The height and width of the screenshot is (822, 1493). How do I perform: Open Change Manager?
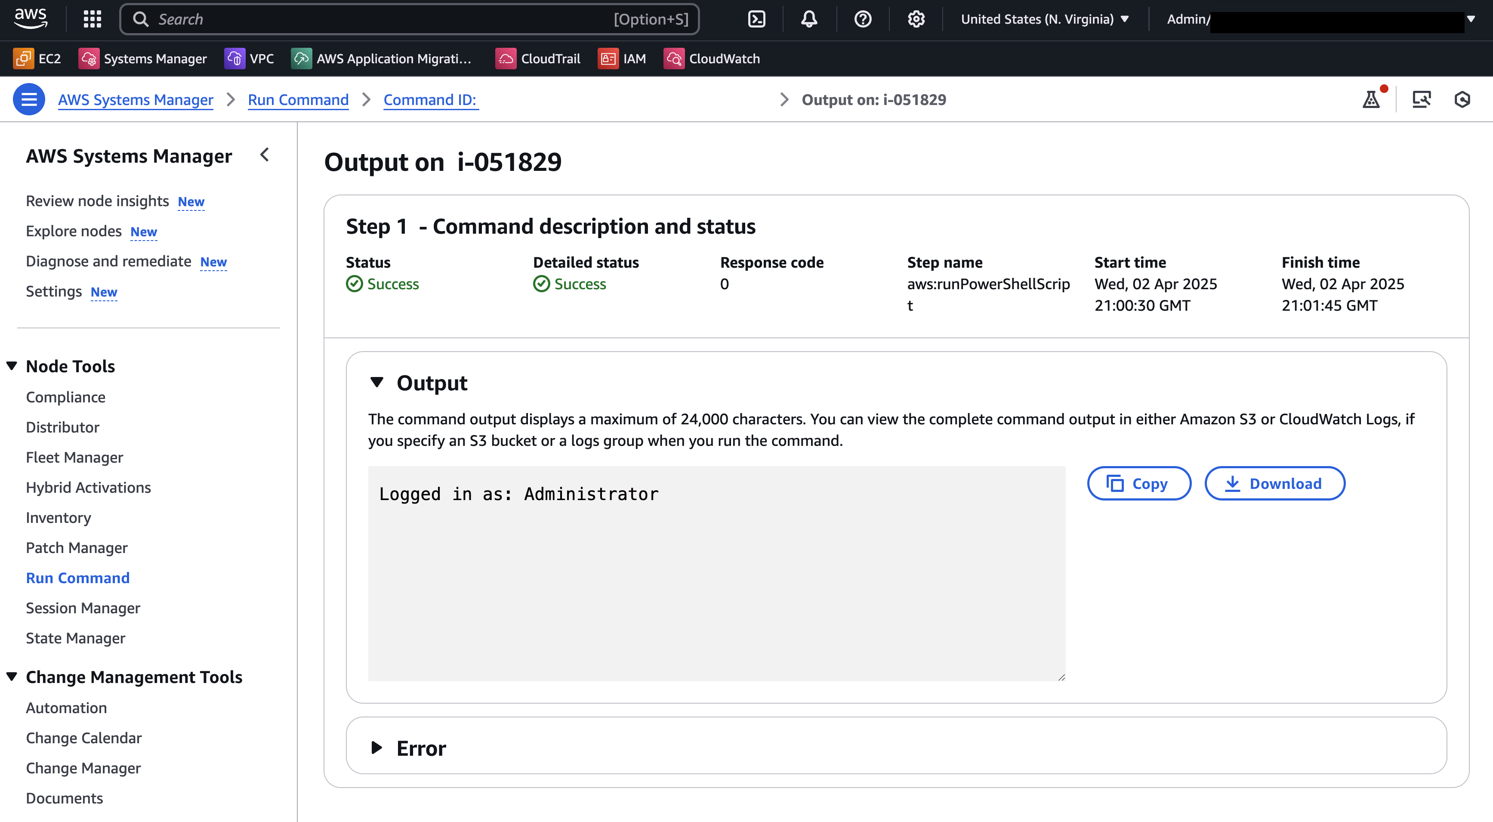[x=83, y=768]
